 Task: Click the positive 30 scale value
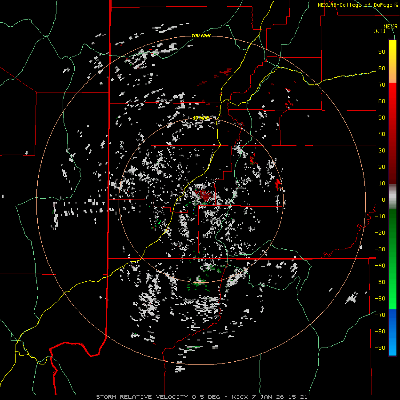click(382, 151)
